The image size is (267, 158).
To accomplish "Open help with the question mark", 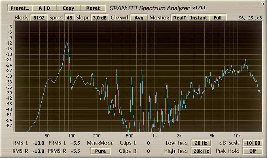I will [x=263, y=4].
